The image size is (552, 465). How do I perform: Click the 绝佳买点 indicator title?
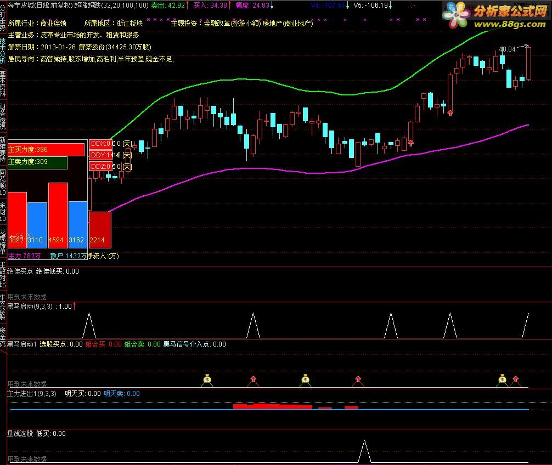click(20, 271)
